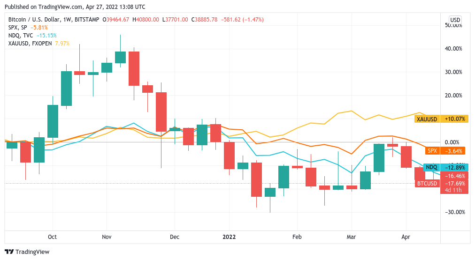Click the TradingView logo icon
The width and height of the screenshot is (475, 260).
[x=9, y=252]
